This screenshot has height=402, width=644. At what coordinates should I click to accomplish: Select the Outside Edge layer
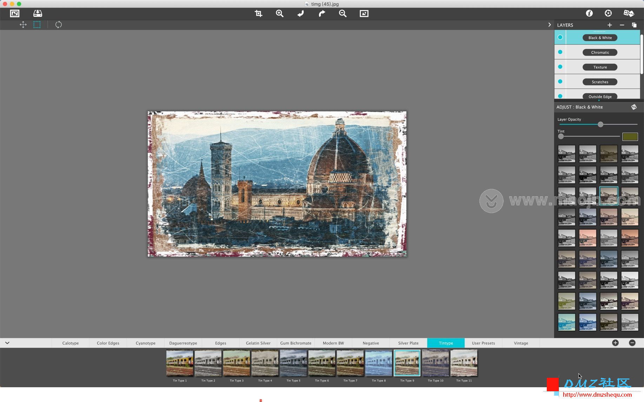pyautogui.click(x=600, y=96)
